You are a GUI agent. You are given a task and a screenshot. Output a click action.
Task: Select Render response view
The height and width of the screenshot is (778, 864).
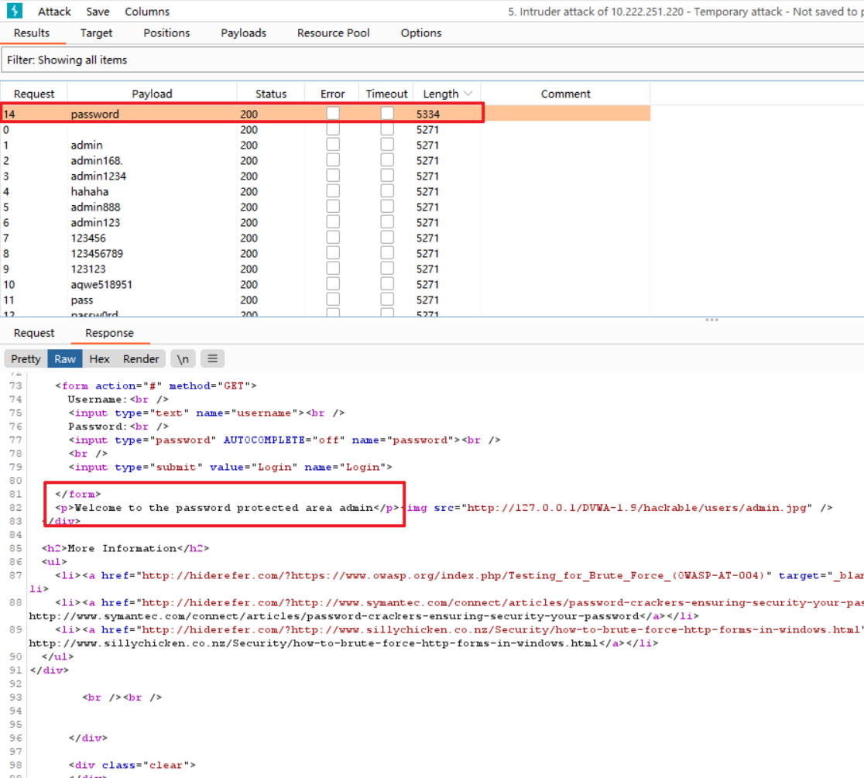coord(141,358)
